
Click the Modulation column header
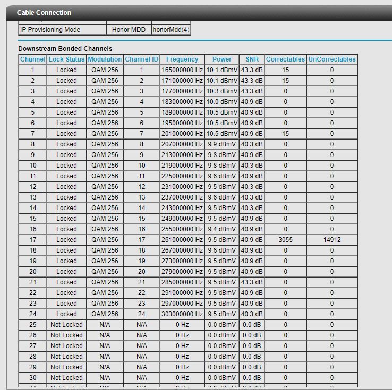(x=105, y=59)
